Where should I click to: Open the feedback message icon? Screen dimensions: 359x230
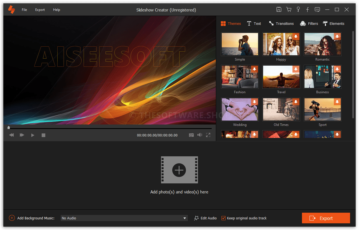pos(317,9)
